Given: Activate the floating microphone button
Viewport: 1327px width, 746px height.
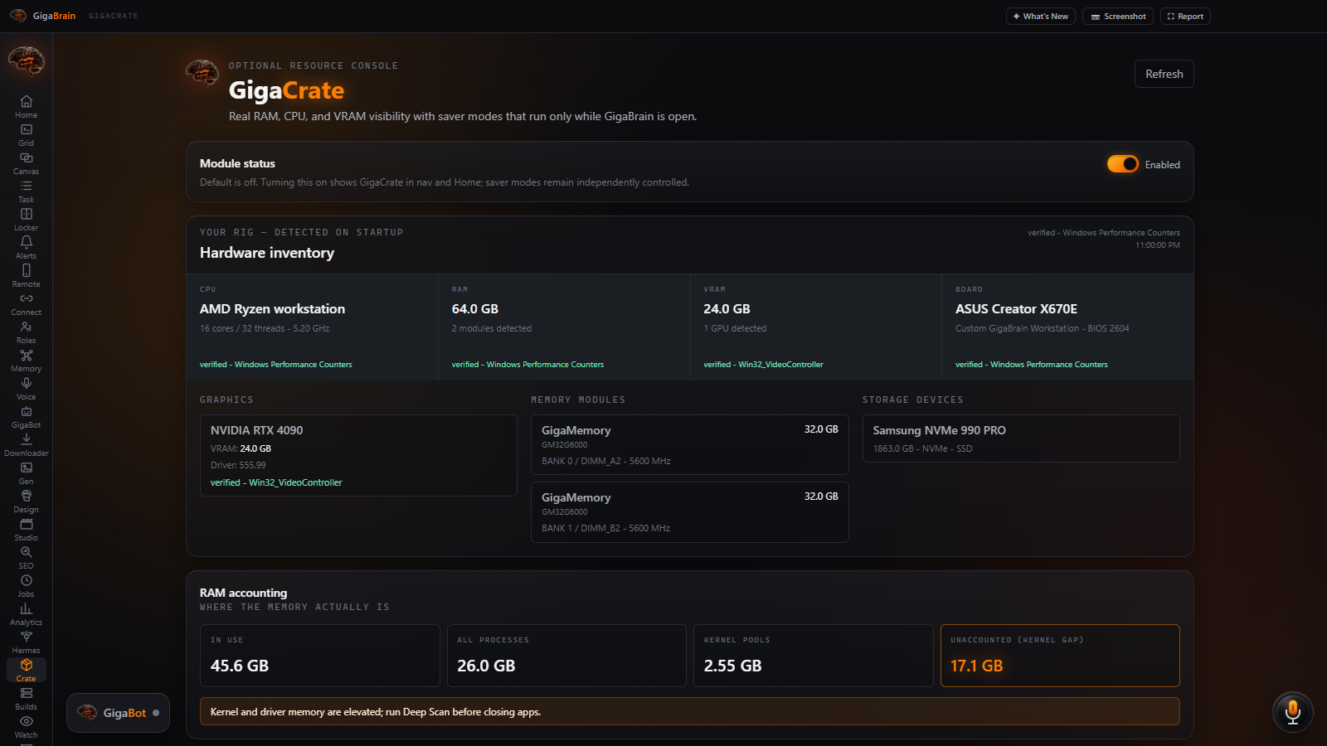Looking at the screenshot, I should pos(1292,712).
